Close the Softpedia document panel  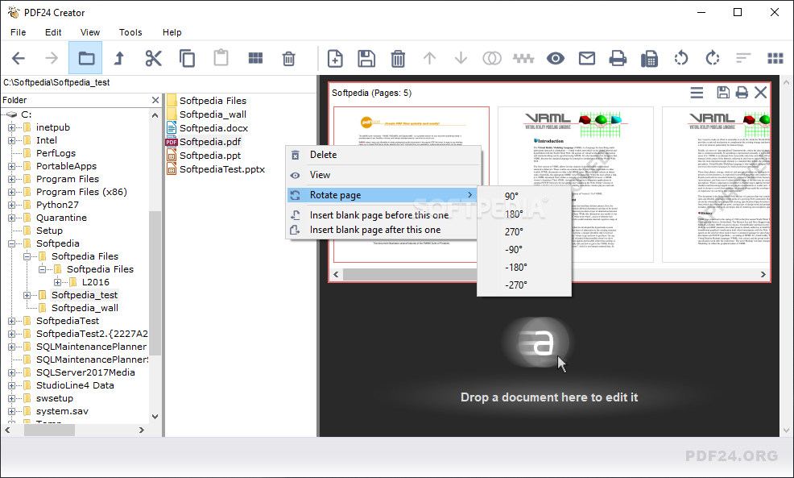coord(760,92)
